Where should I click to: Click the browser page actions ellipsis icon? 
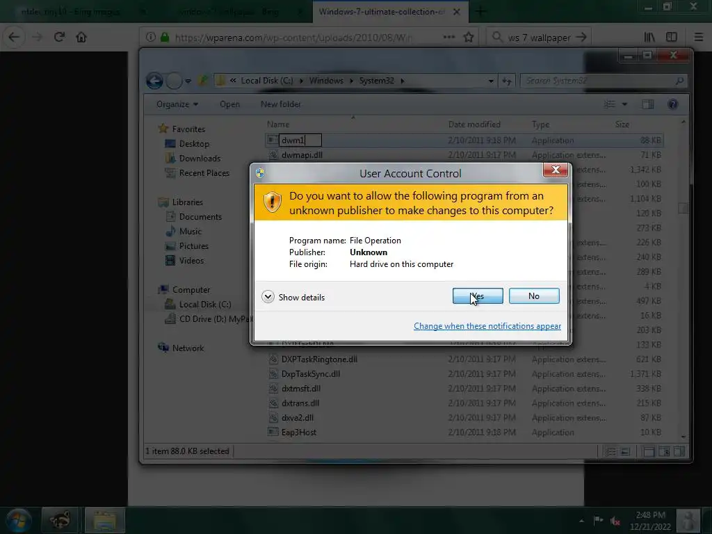[449, 38]
